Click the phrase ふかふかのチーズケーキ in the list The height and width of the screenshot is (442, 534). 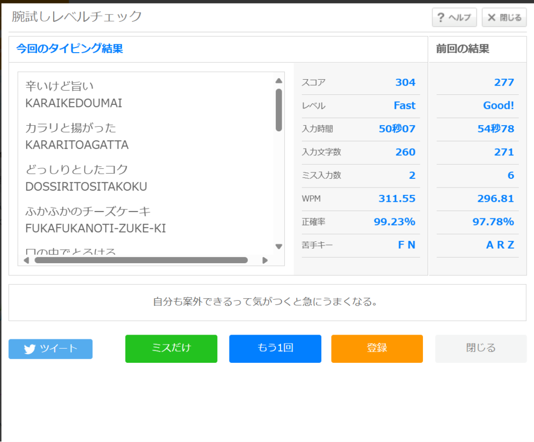point(88,212)
